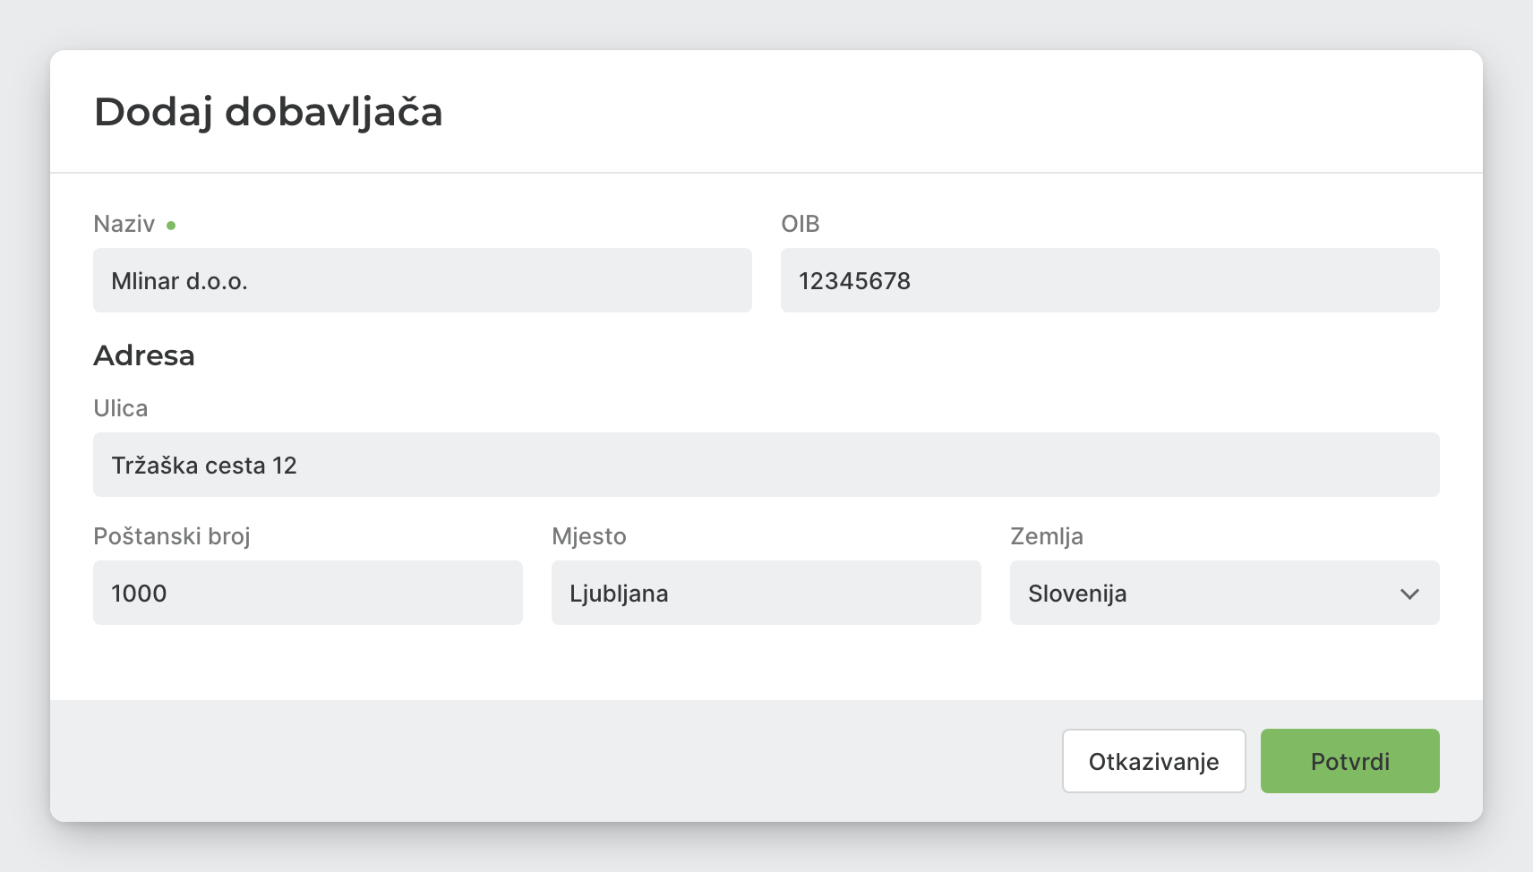
Task: Confirm with the Potvrdi button
Action: tap(1350, 761)
